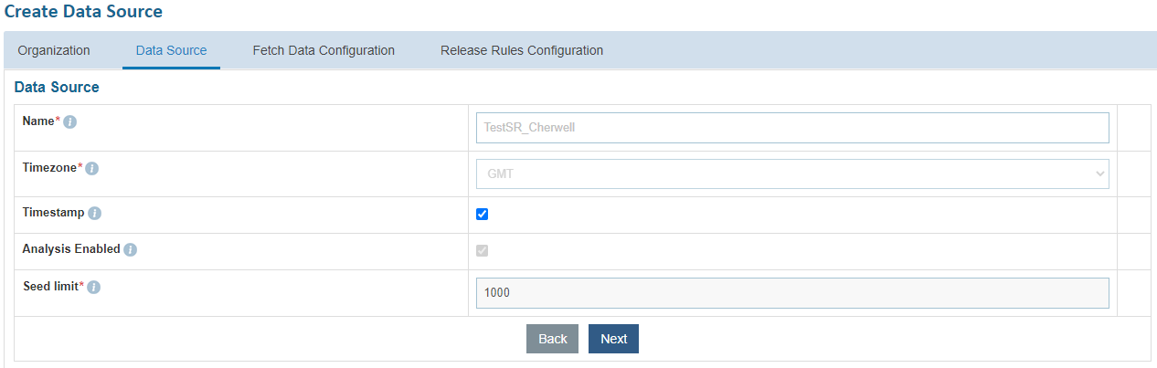1157x368 pixels.
Task: Click the Timestamp label text
Action: (53, 212)
